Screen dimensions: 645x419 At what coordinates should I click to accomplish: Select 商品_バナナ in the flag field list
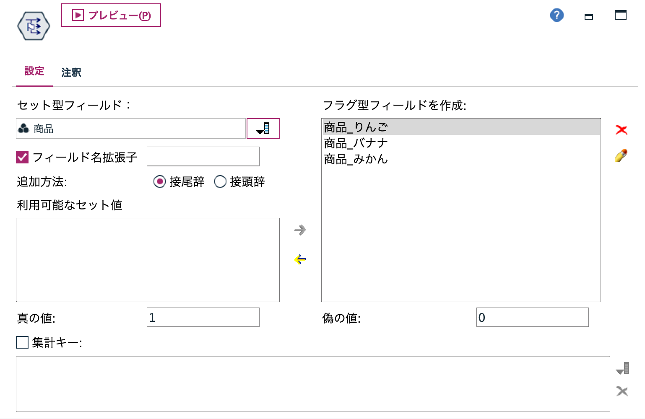pyautogui.click(x=355, y=142)
